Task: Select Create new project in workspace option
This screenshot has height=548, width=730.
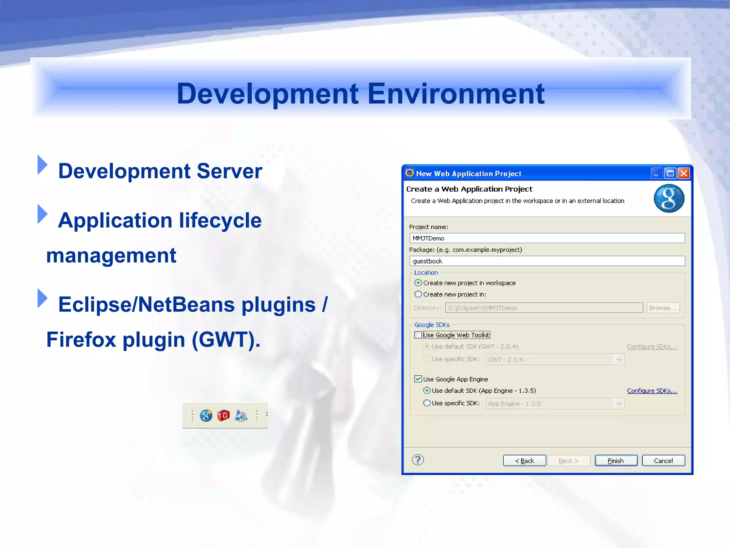Action: coord(418,283)
